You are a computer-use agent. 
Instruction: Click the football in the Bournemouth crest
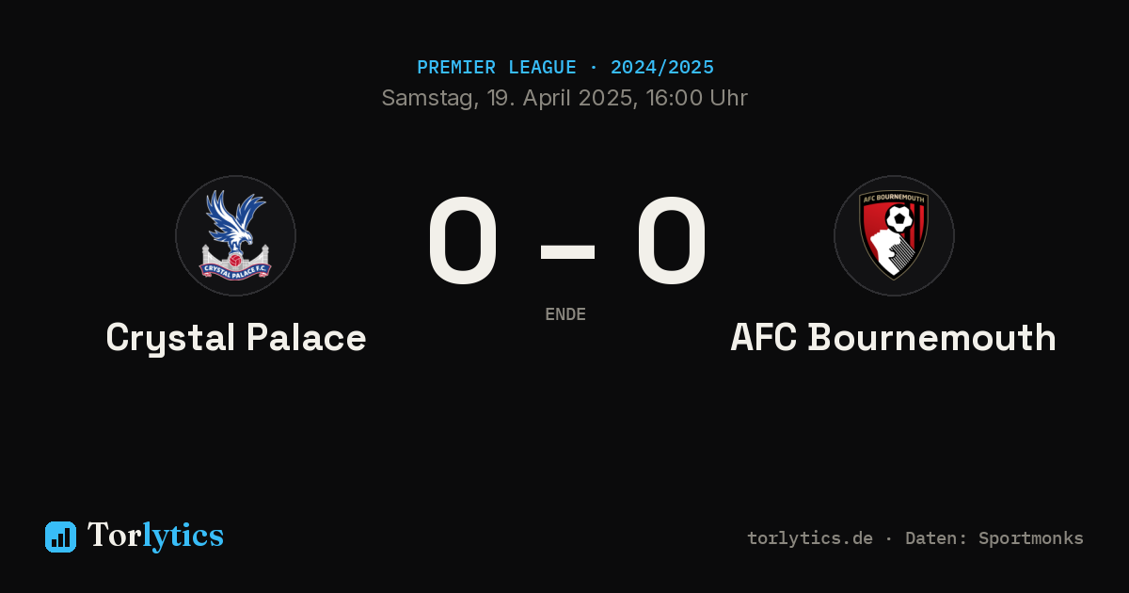pos(899,219)
